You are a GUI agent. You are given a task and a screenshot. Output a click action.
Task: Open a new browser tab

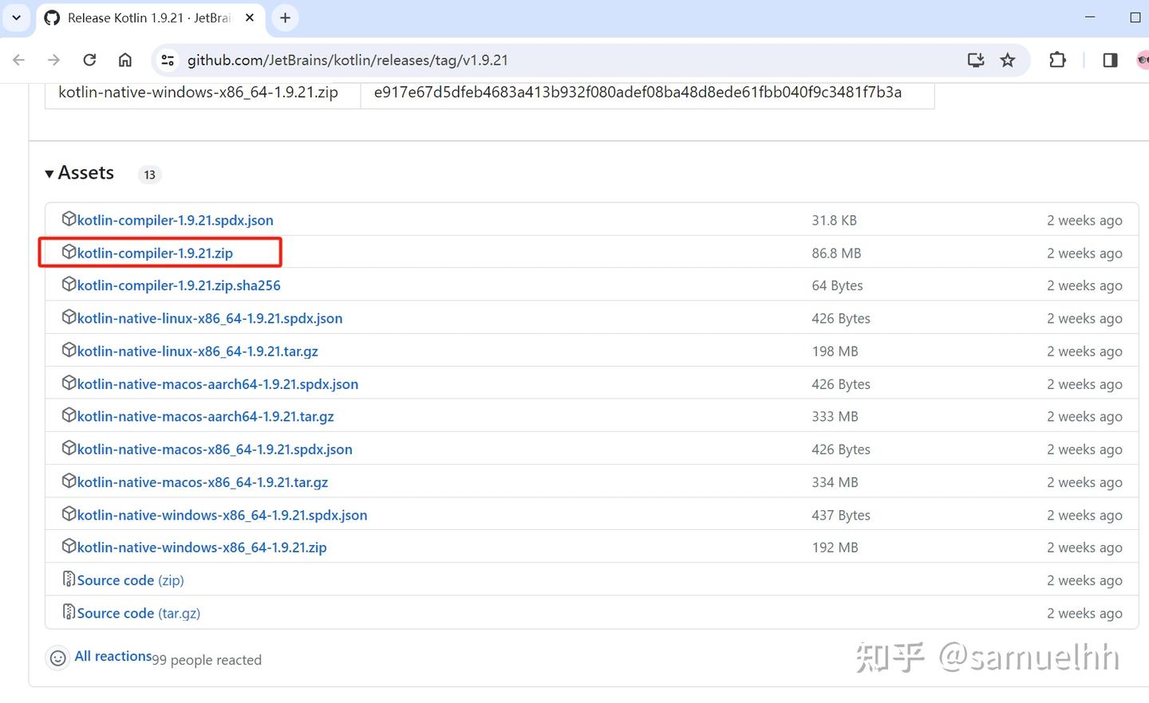click(285, 18)
